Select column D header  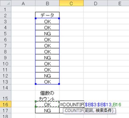point(95,4)
